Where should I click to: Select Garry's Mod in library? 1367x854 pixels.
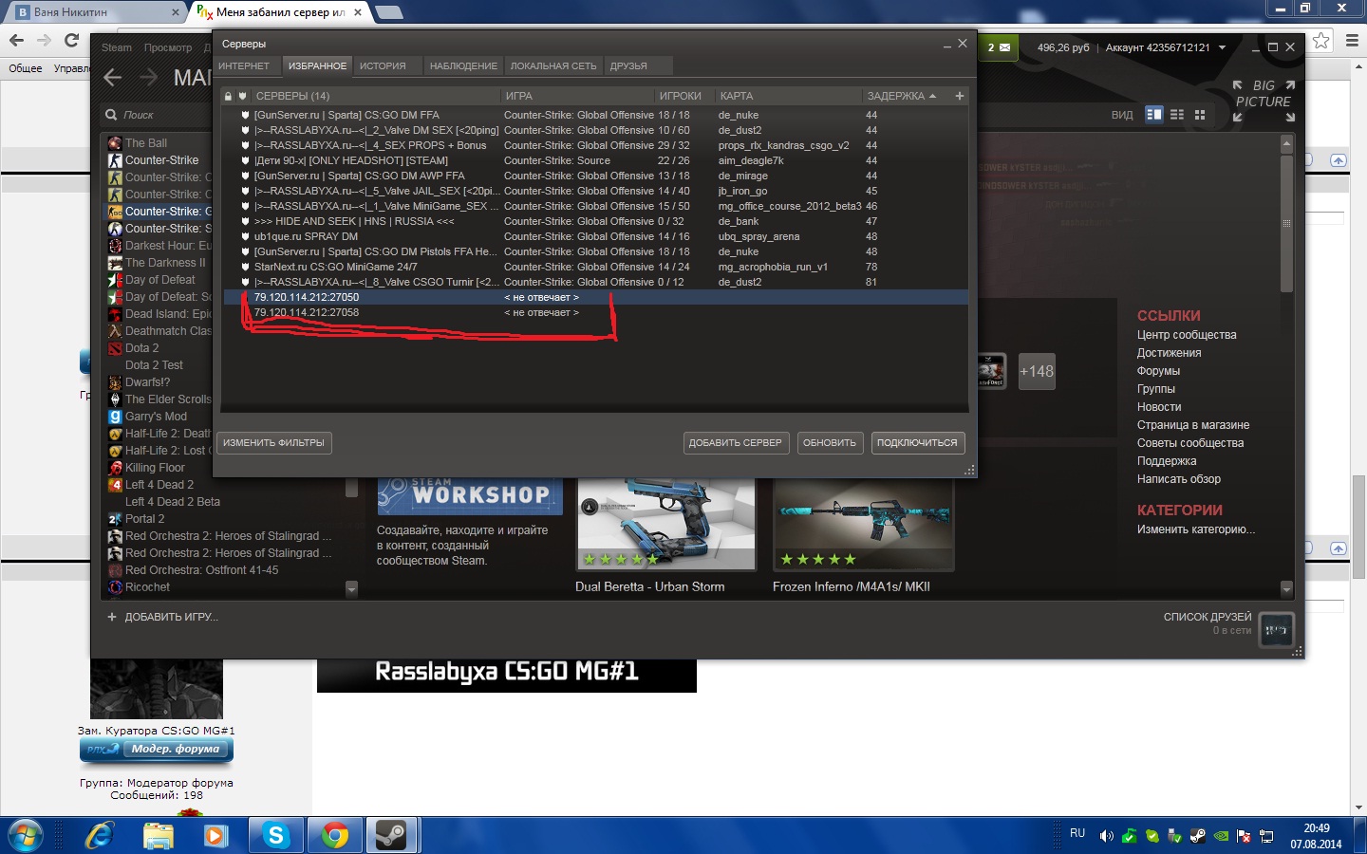tap(156, 417)
